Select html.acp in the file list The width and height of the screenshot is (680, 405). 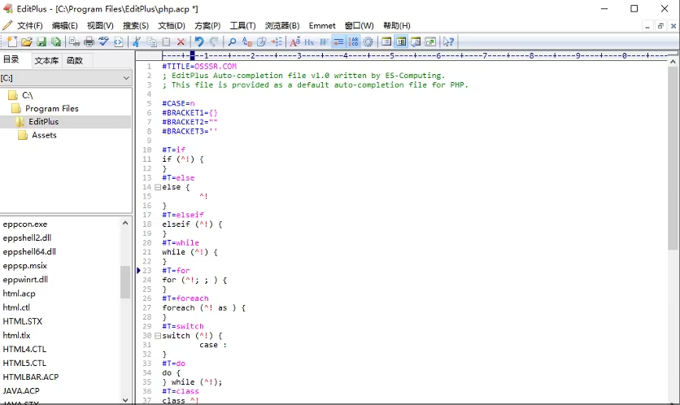pyautogui.click(x=20, y=294)
